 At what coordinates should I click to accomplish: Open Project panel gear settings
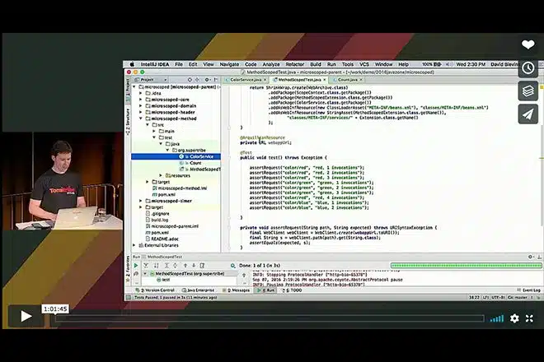pos(207,80)
